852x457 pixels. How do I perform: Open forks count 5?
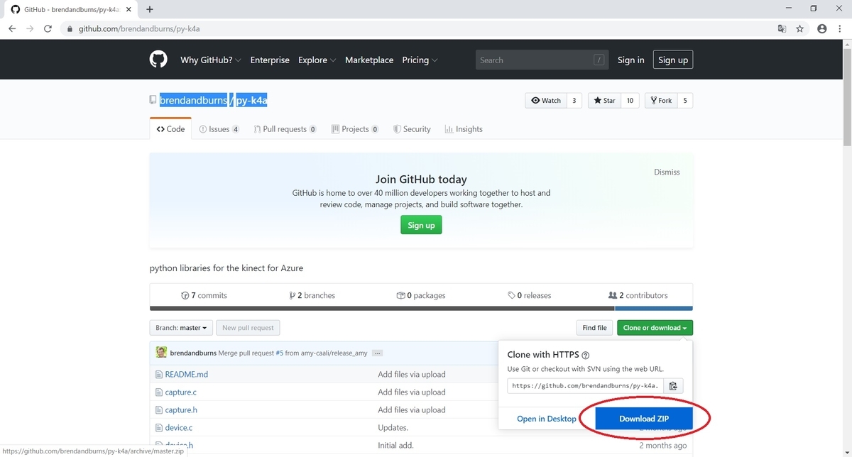[685, 101]
